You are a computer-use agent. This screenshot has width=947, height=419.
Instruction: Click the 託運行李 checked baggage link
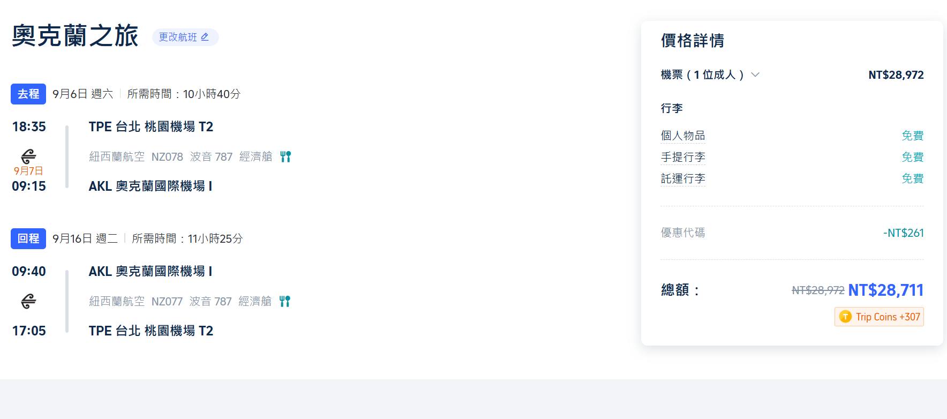[682, 178]
